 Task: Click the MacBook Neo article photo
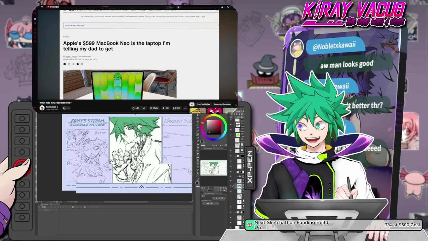coord(120,84)
